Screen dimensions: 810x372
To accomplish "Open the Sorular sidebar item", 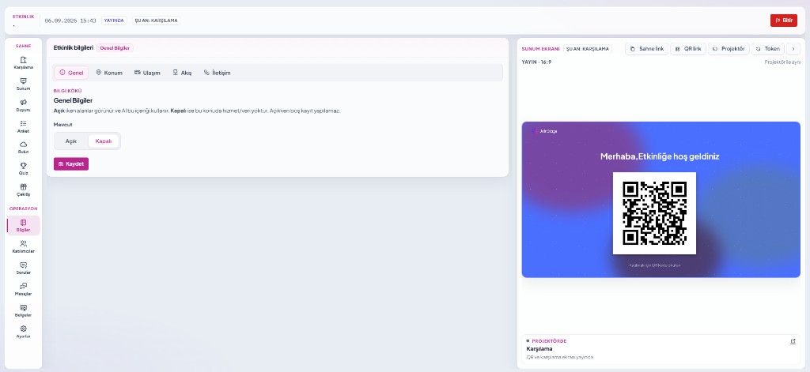I will coord(23,268).
